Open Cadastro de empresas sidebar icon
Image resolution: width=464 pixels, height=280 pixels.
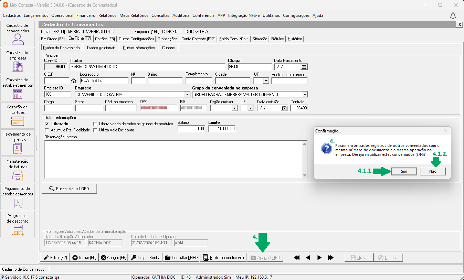(18, 61)
